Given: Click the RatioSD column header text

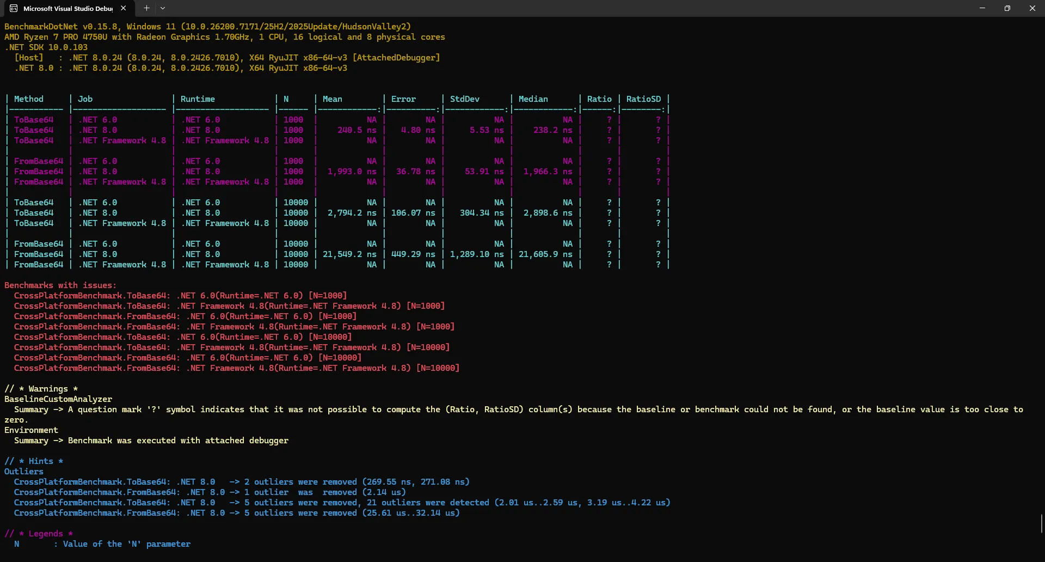Looking at the screenshot, I should (x=643, y=99).
